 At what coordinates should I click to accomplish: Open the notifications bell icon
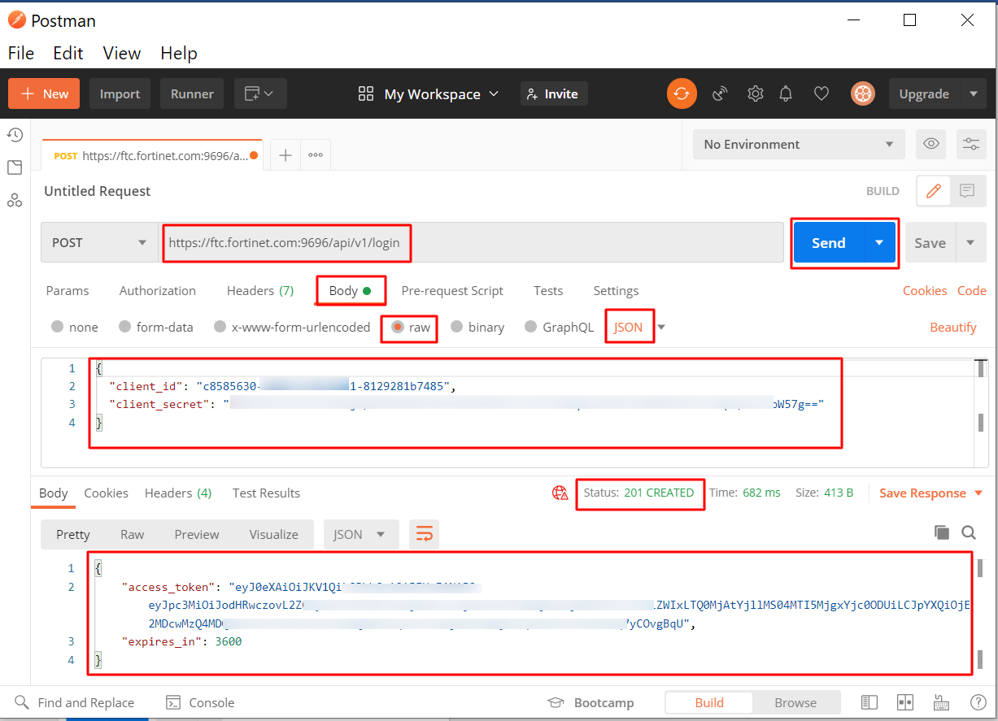pyautogui.click(x=786, y=93)
